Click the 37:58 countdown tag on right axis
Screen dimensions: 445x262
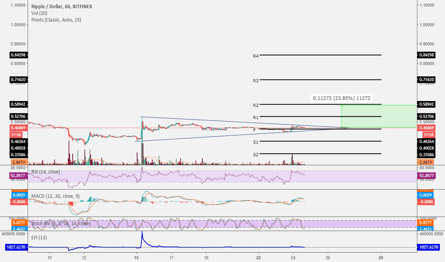click(x=429, y=135)
